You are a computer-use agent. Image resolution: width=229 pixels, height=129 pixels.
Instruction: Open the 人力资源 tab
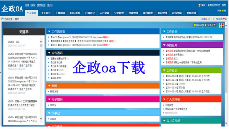tap(104, 13)
